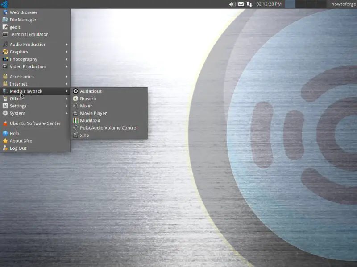Image resolution: width=357 pixels, height=267 pixels.
Task: Click the xine clapperboard icon
Action: click(x=75, y=135)
